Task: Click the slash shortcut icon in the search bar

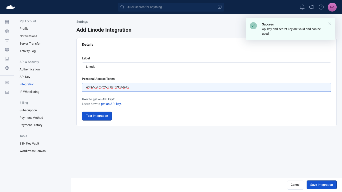Action: coord(220,7)
